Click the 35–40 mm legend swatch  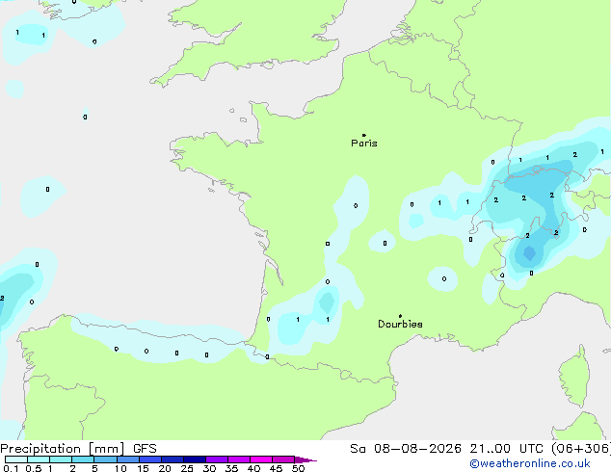(239, 459)
